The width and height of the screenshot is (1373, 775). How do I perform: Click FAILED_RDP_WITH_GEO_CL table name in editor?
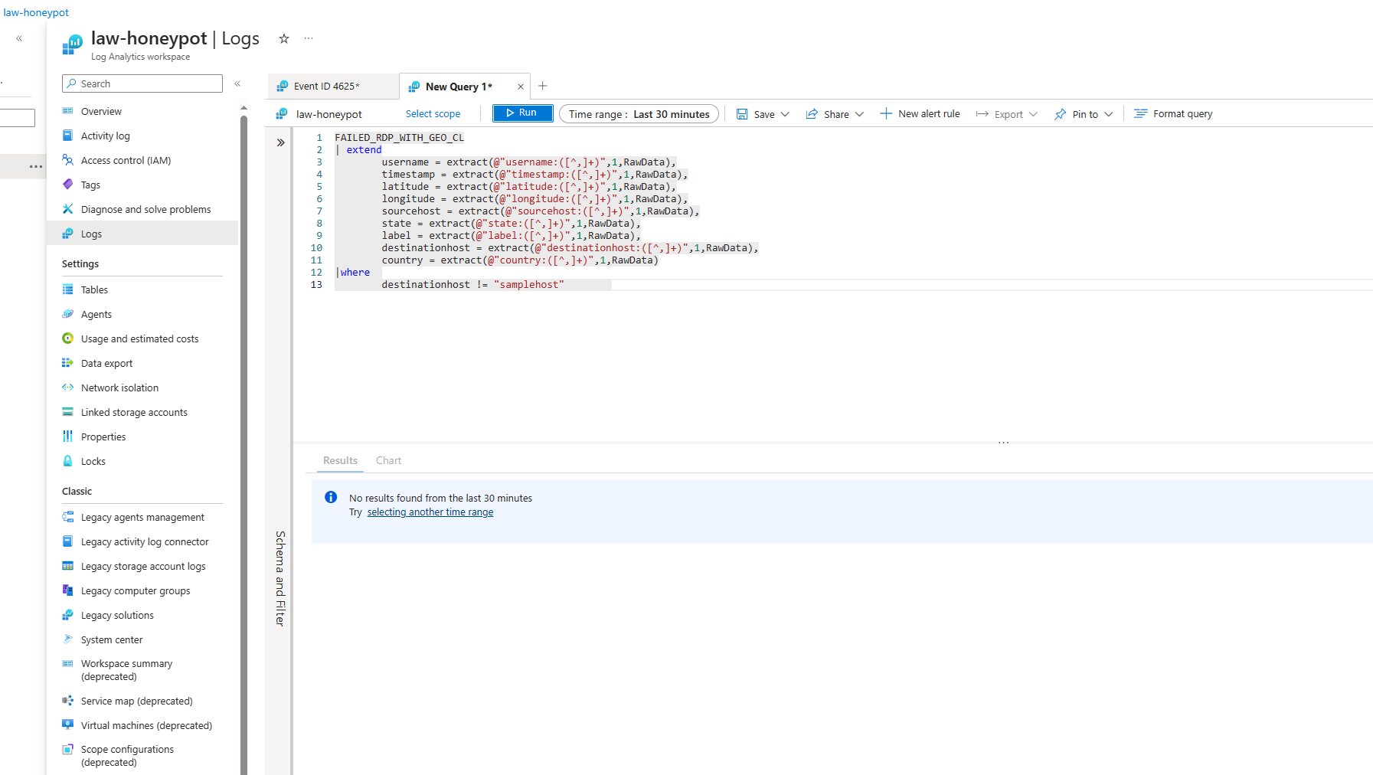click(399, 137)
